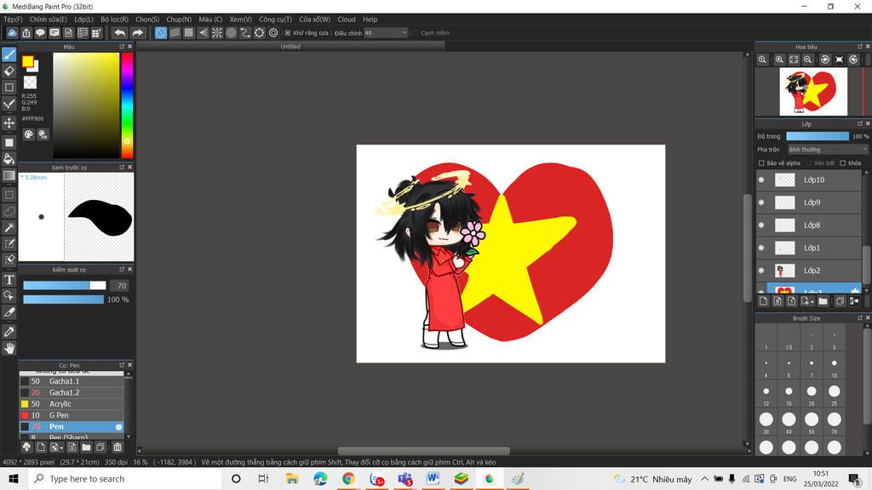Hide layer Lớp9 visibility dot

[x=761, y=202]
